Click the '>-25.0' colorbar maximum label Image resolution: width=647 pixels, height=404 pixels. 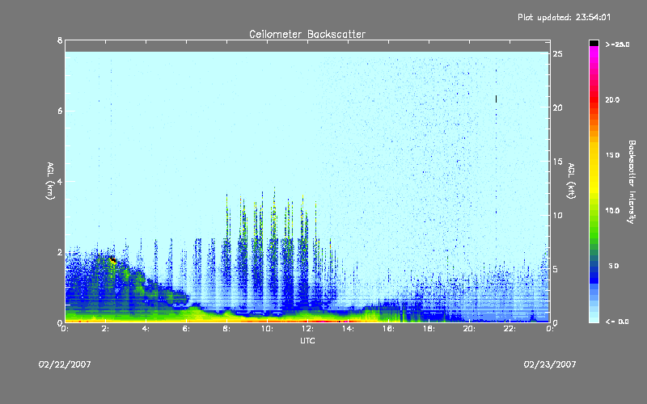[617, 44]
